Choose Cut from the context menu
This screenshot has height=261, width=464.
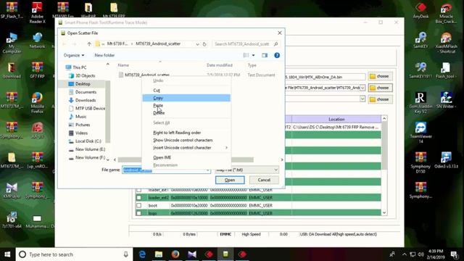pyautogui.click(x=186, y=90)
